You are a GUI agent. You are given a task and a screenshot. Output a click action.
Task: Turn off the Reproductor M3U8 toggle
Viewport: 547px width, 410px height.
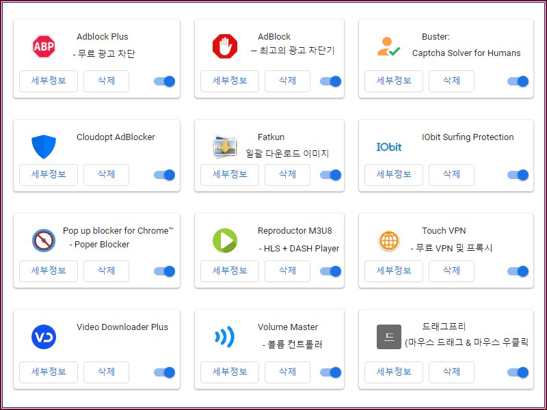[x=331, y=271]
